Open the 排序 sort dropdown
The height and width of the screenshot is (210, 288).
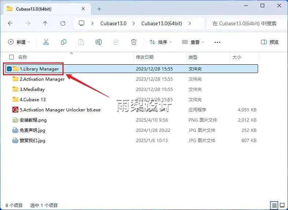tap(160, 42)
